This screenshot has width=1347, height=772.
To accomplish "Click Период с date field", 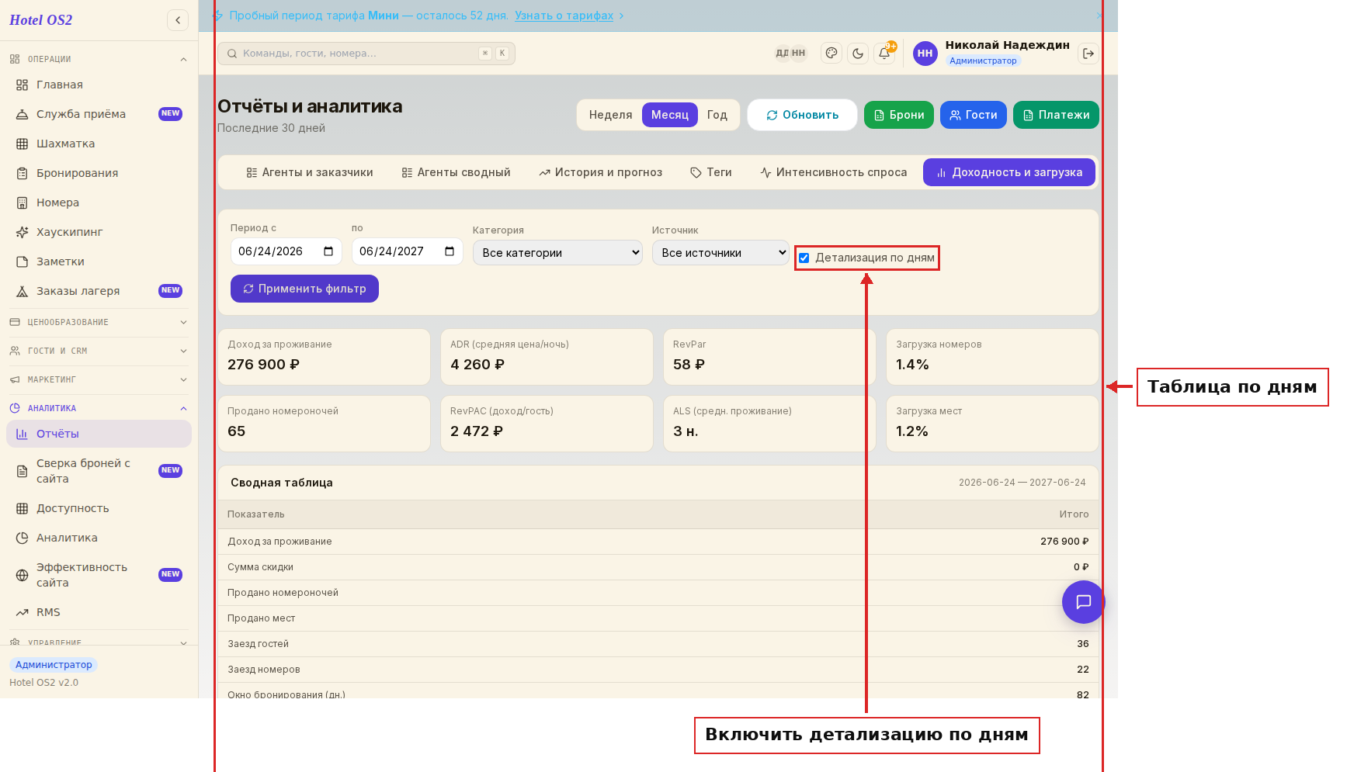I will 286,251.
